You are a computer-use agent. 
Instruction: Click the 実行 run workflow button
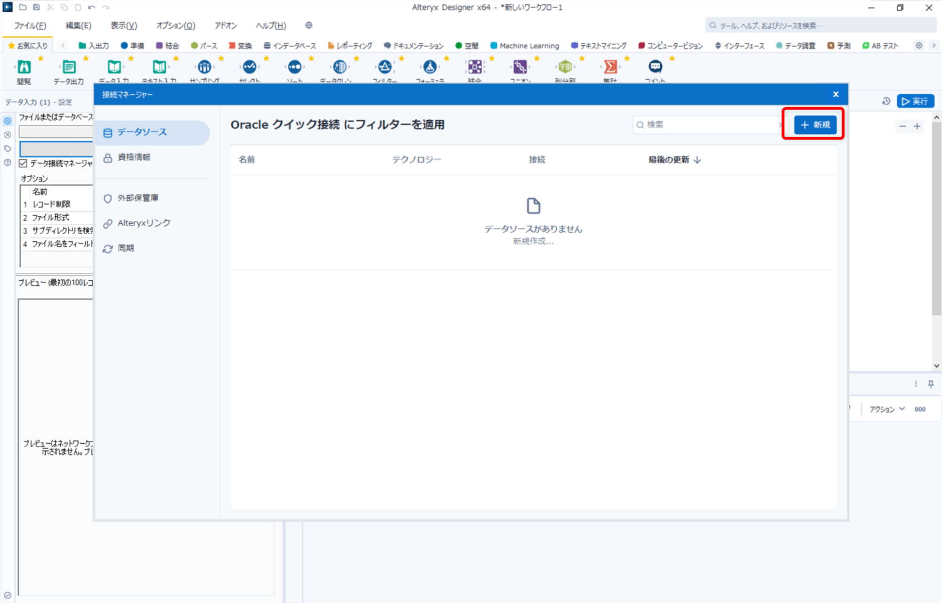pos(915,101)
